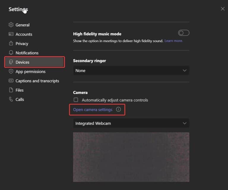228x190 pixels.
Task: Click the 'Show the option in meetings' description
Action: (x=118, y=41)
